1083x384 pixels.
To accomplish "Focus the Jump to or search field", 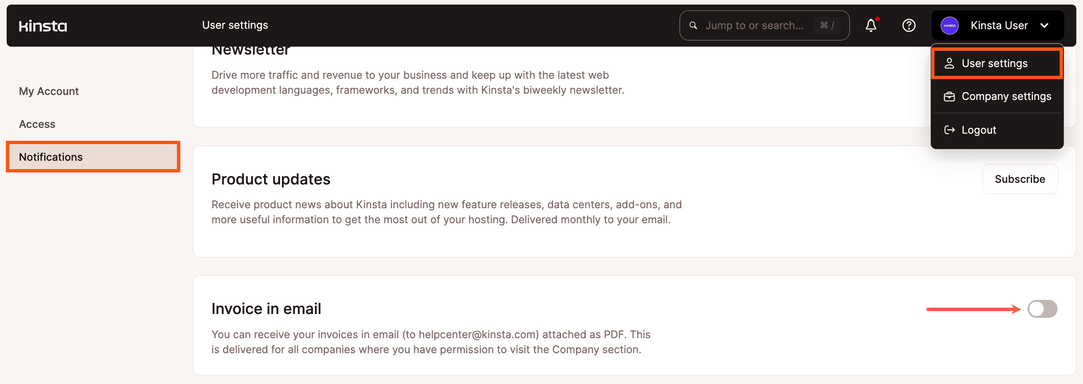I will (x=754, y=25).
